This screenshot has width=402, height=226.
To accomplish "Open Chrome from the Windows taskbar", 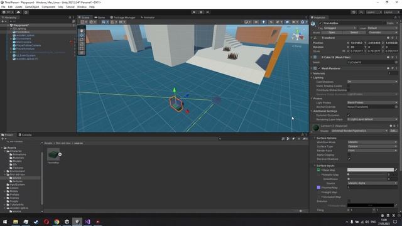I will (x=57, y=222).
